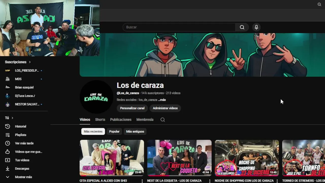The width and height of the screenshot is (325, 183).
Task: Expand channel description with ...más
Action: tap(162, 100)
